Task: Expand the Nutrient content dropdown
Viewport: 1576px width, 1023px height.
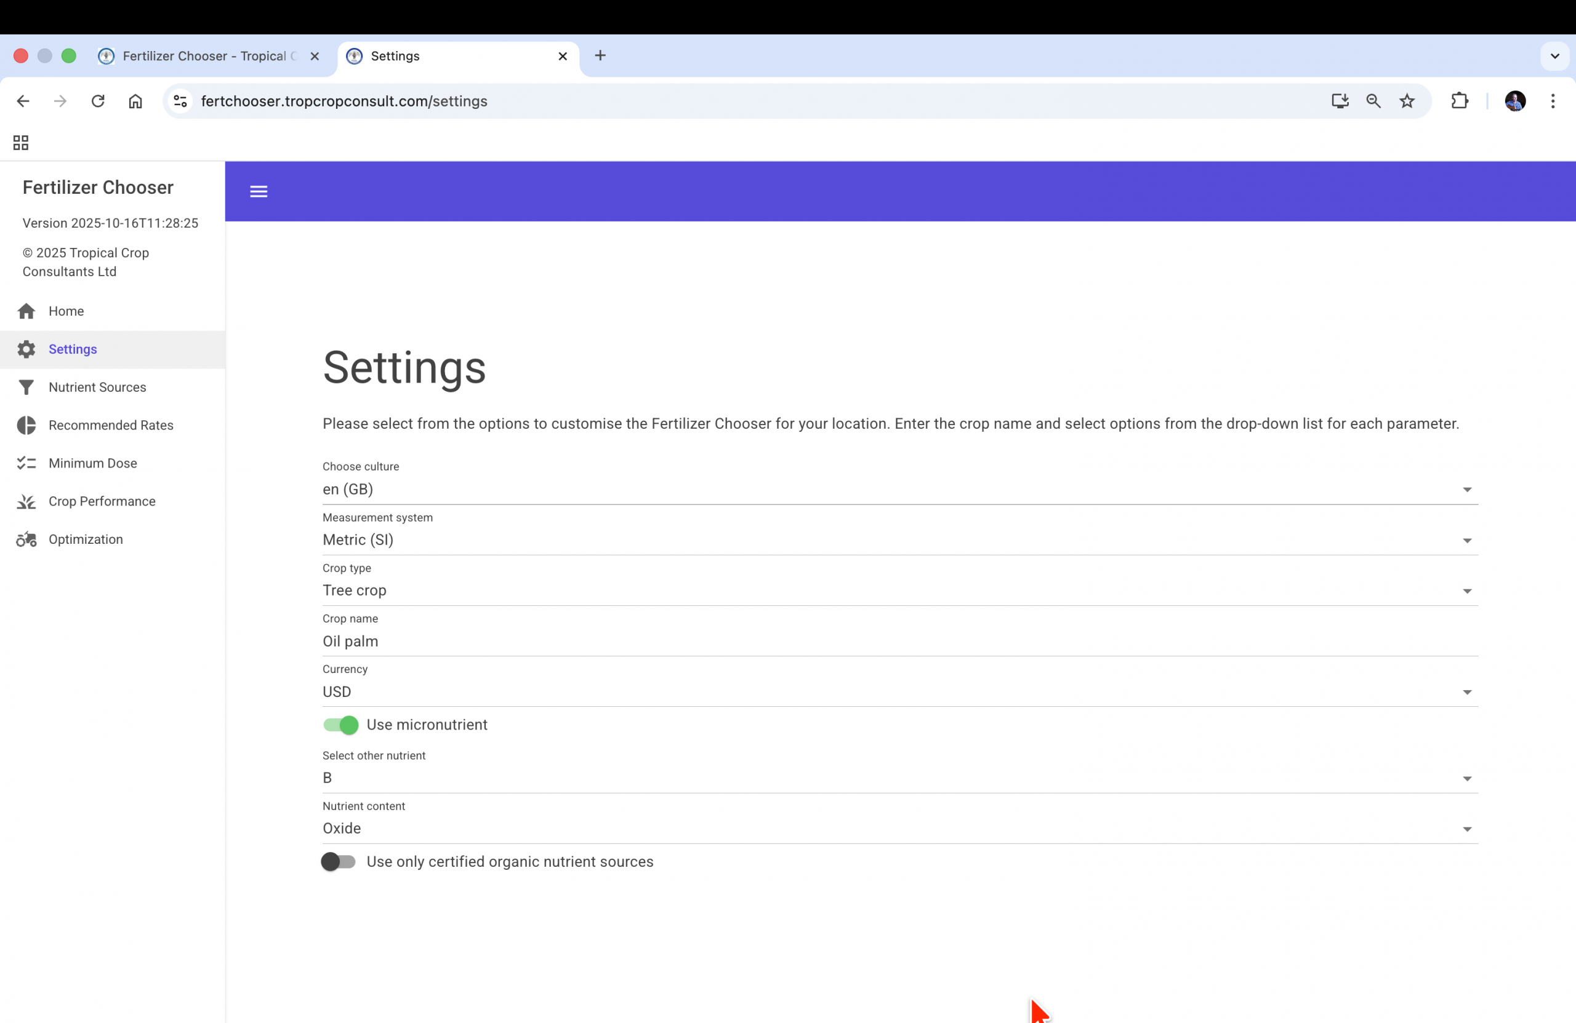Action: point(899,829)
